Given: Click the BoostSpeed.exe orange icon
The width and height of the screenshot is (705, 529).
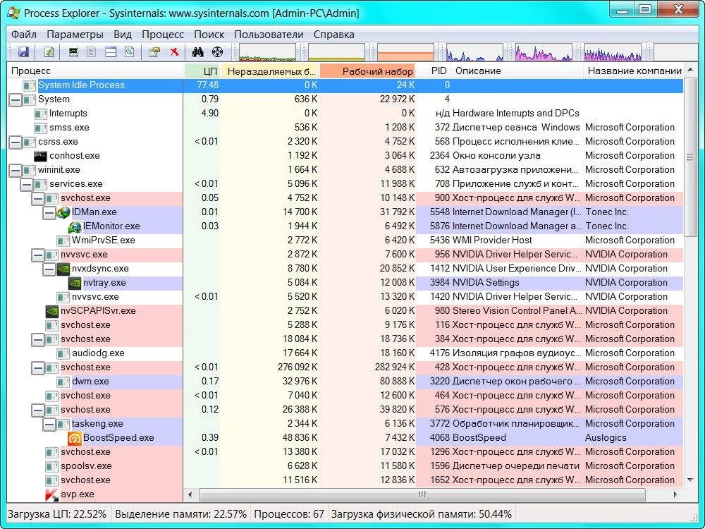Looking at the screenshot, I should [x=75, y=438].
